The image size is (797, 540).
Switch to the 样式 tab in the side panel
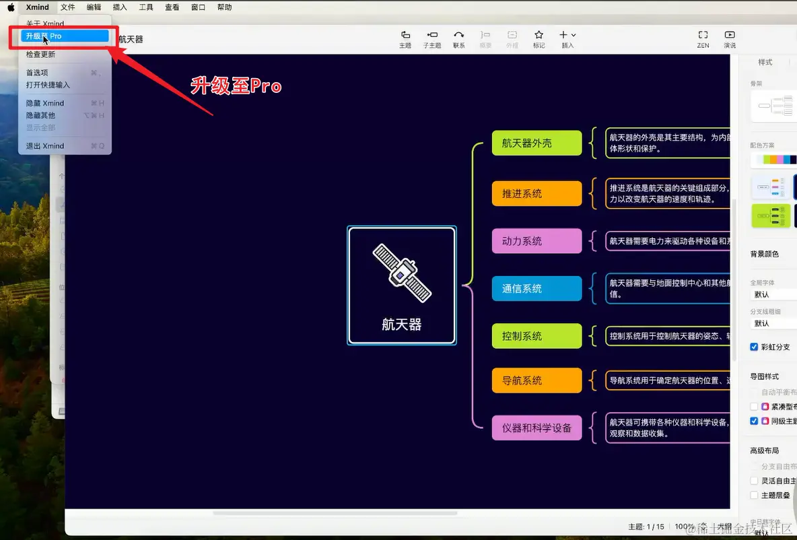[765, 62]
